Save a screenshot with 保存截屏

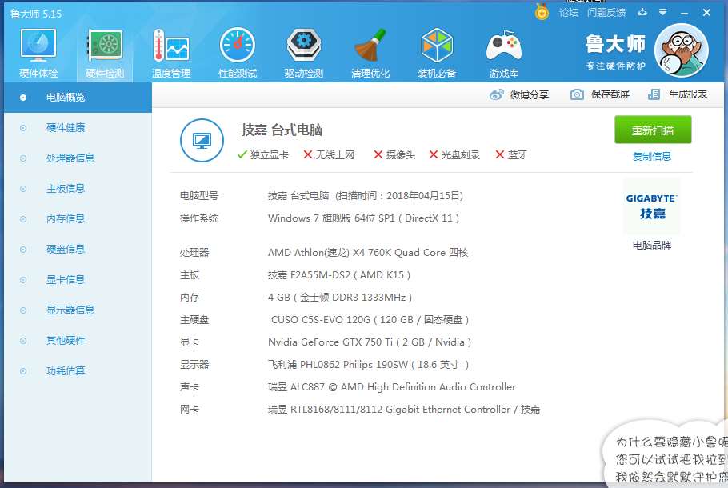600,94
